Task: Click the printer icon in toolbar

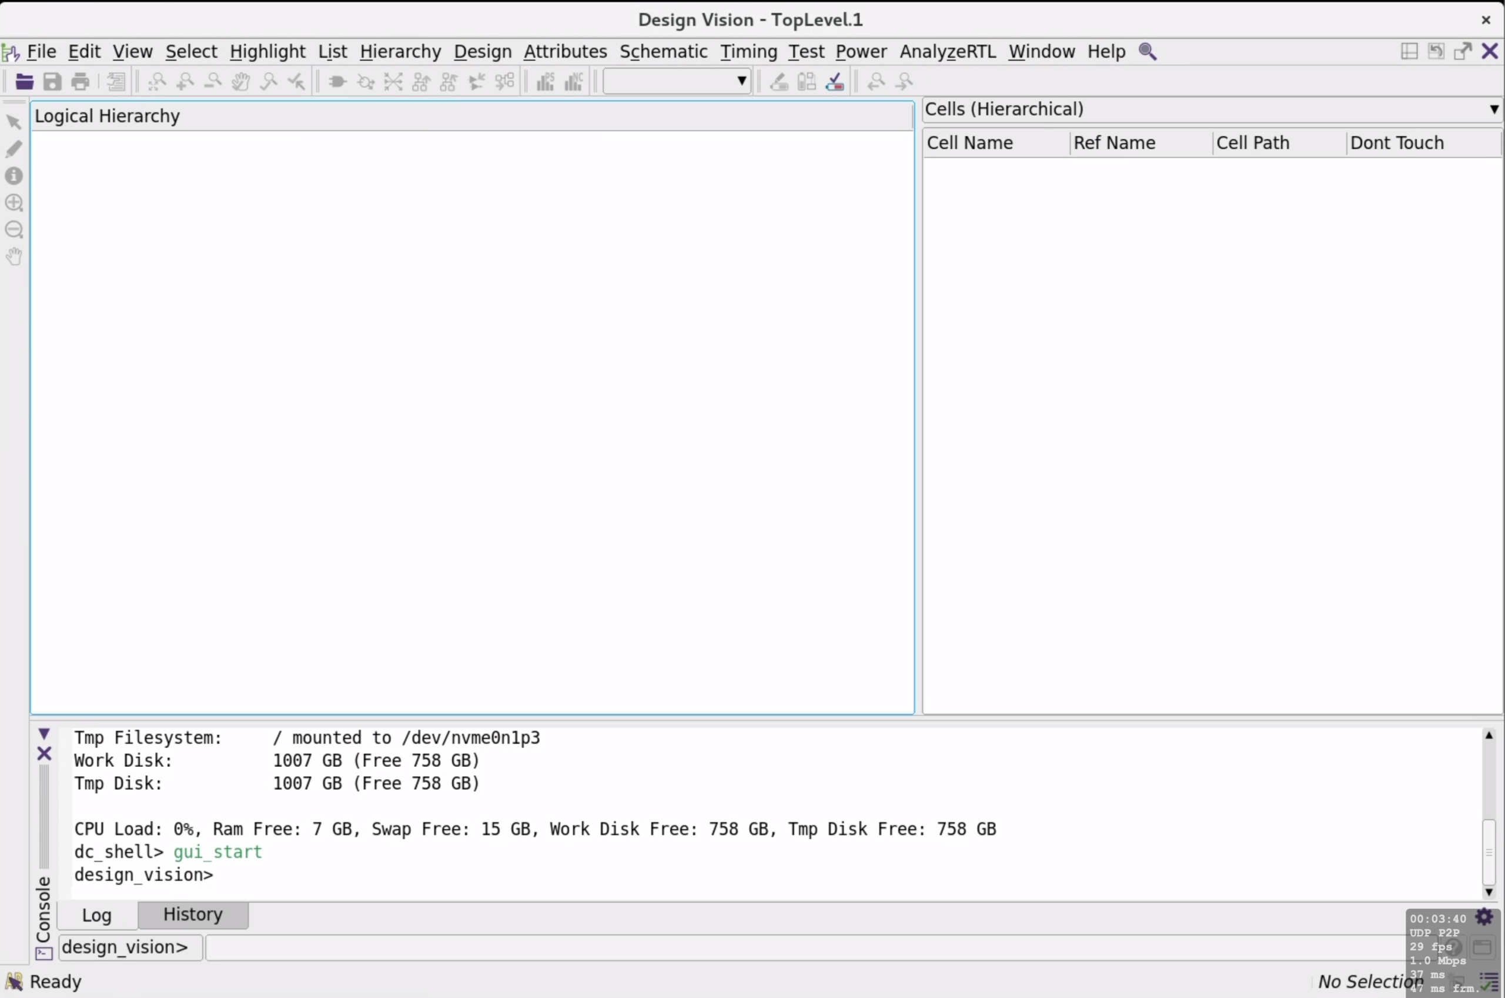Action: pos(80,82)
